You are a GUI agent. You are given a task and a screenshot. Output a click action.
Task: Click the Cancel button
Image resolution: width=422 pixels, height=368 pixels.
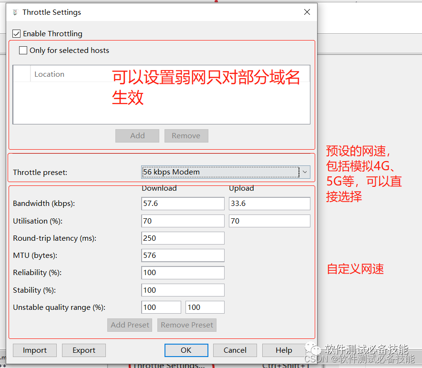click(x=235, y=350)
